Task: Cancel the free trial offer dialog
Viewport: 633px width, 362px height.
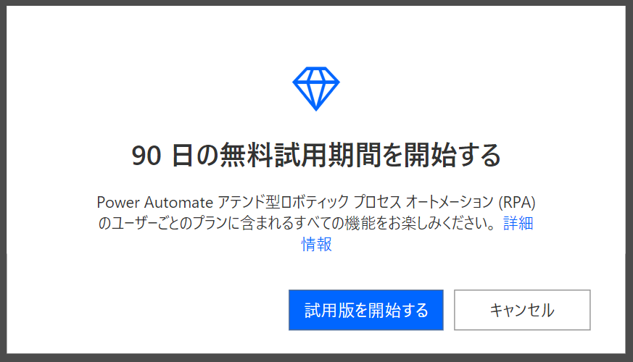Action: click(522, 310)
